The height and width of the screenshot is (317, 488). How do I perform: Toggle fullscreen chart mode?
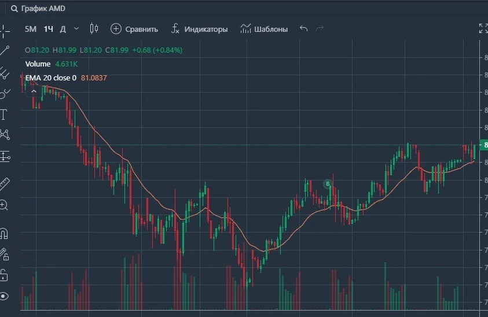click(483, 28)
